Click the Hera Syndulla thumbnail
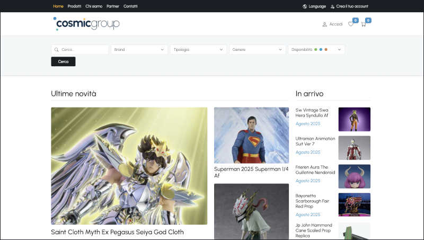This screenshot has width=424, height=240. tap(354, 119)
